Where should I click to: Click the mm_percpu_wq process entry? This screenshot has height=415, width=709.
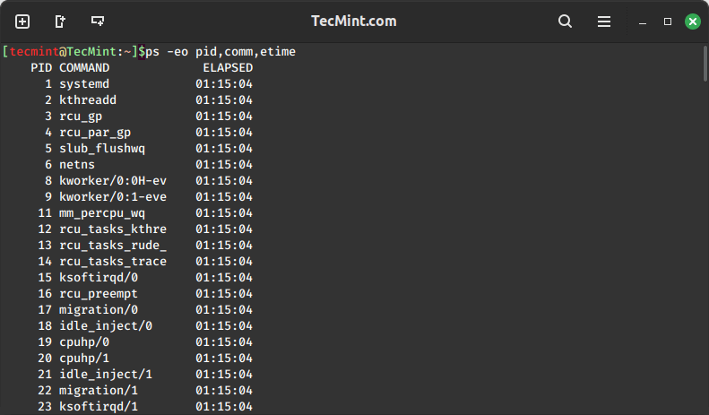point(102,213)
